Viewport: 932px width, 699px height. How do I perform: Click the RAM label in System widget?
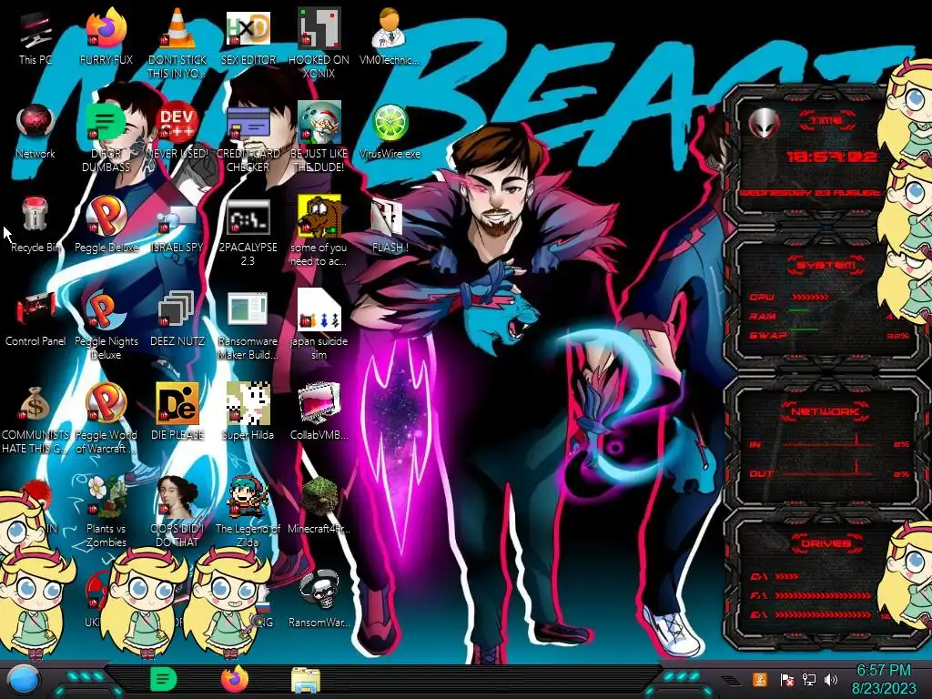(763, 316)
